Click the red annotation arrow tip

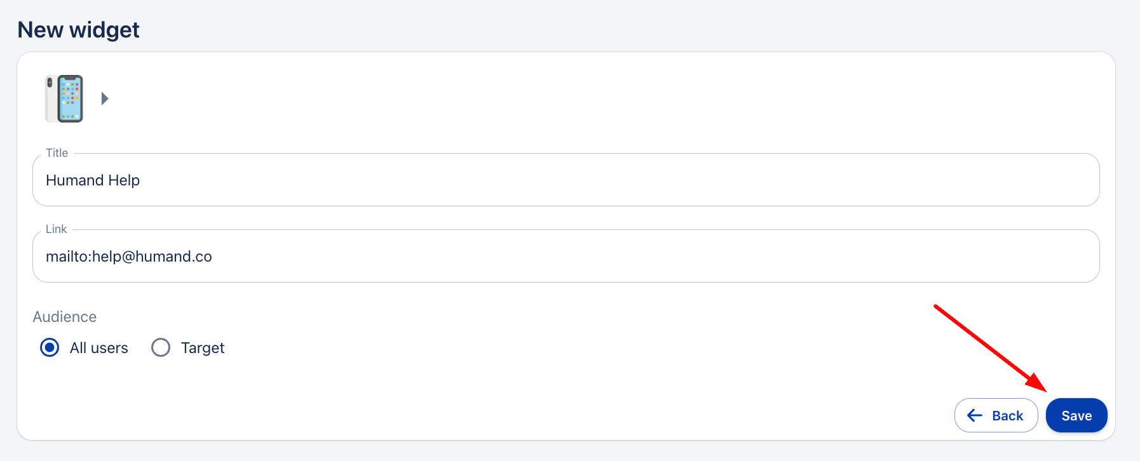pos(1044,389)
